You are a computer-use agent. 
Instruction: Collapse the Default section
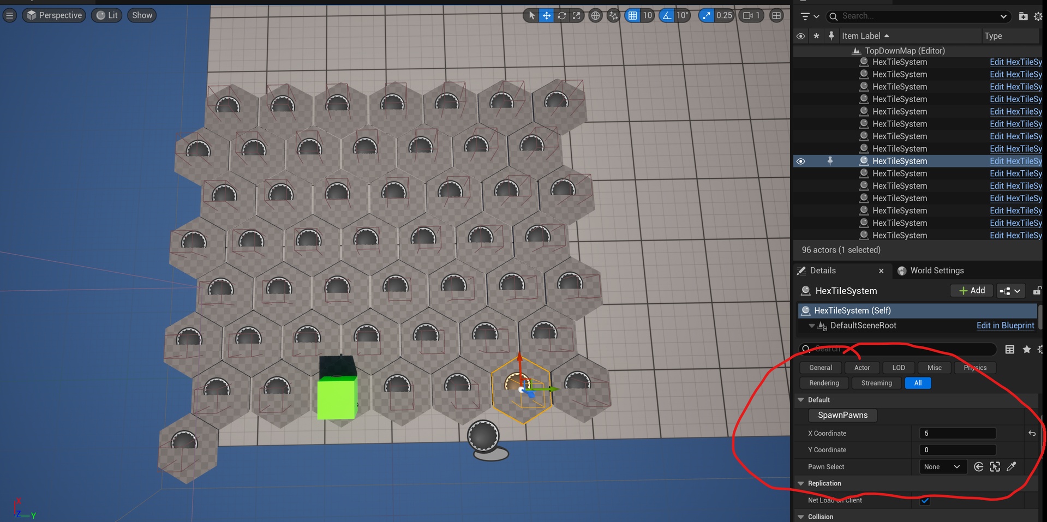click(x=801, y=400)
